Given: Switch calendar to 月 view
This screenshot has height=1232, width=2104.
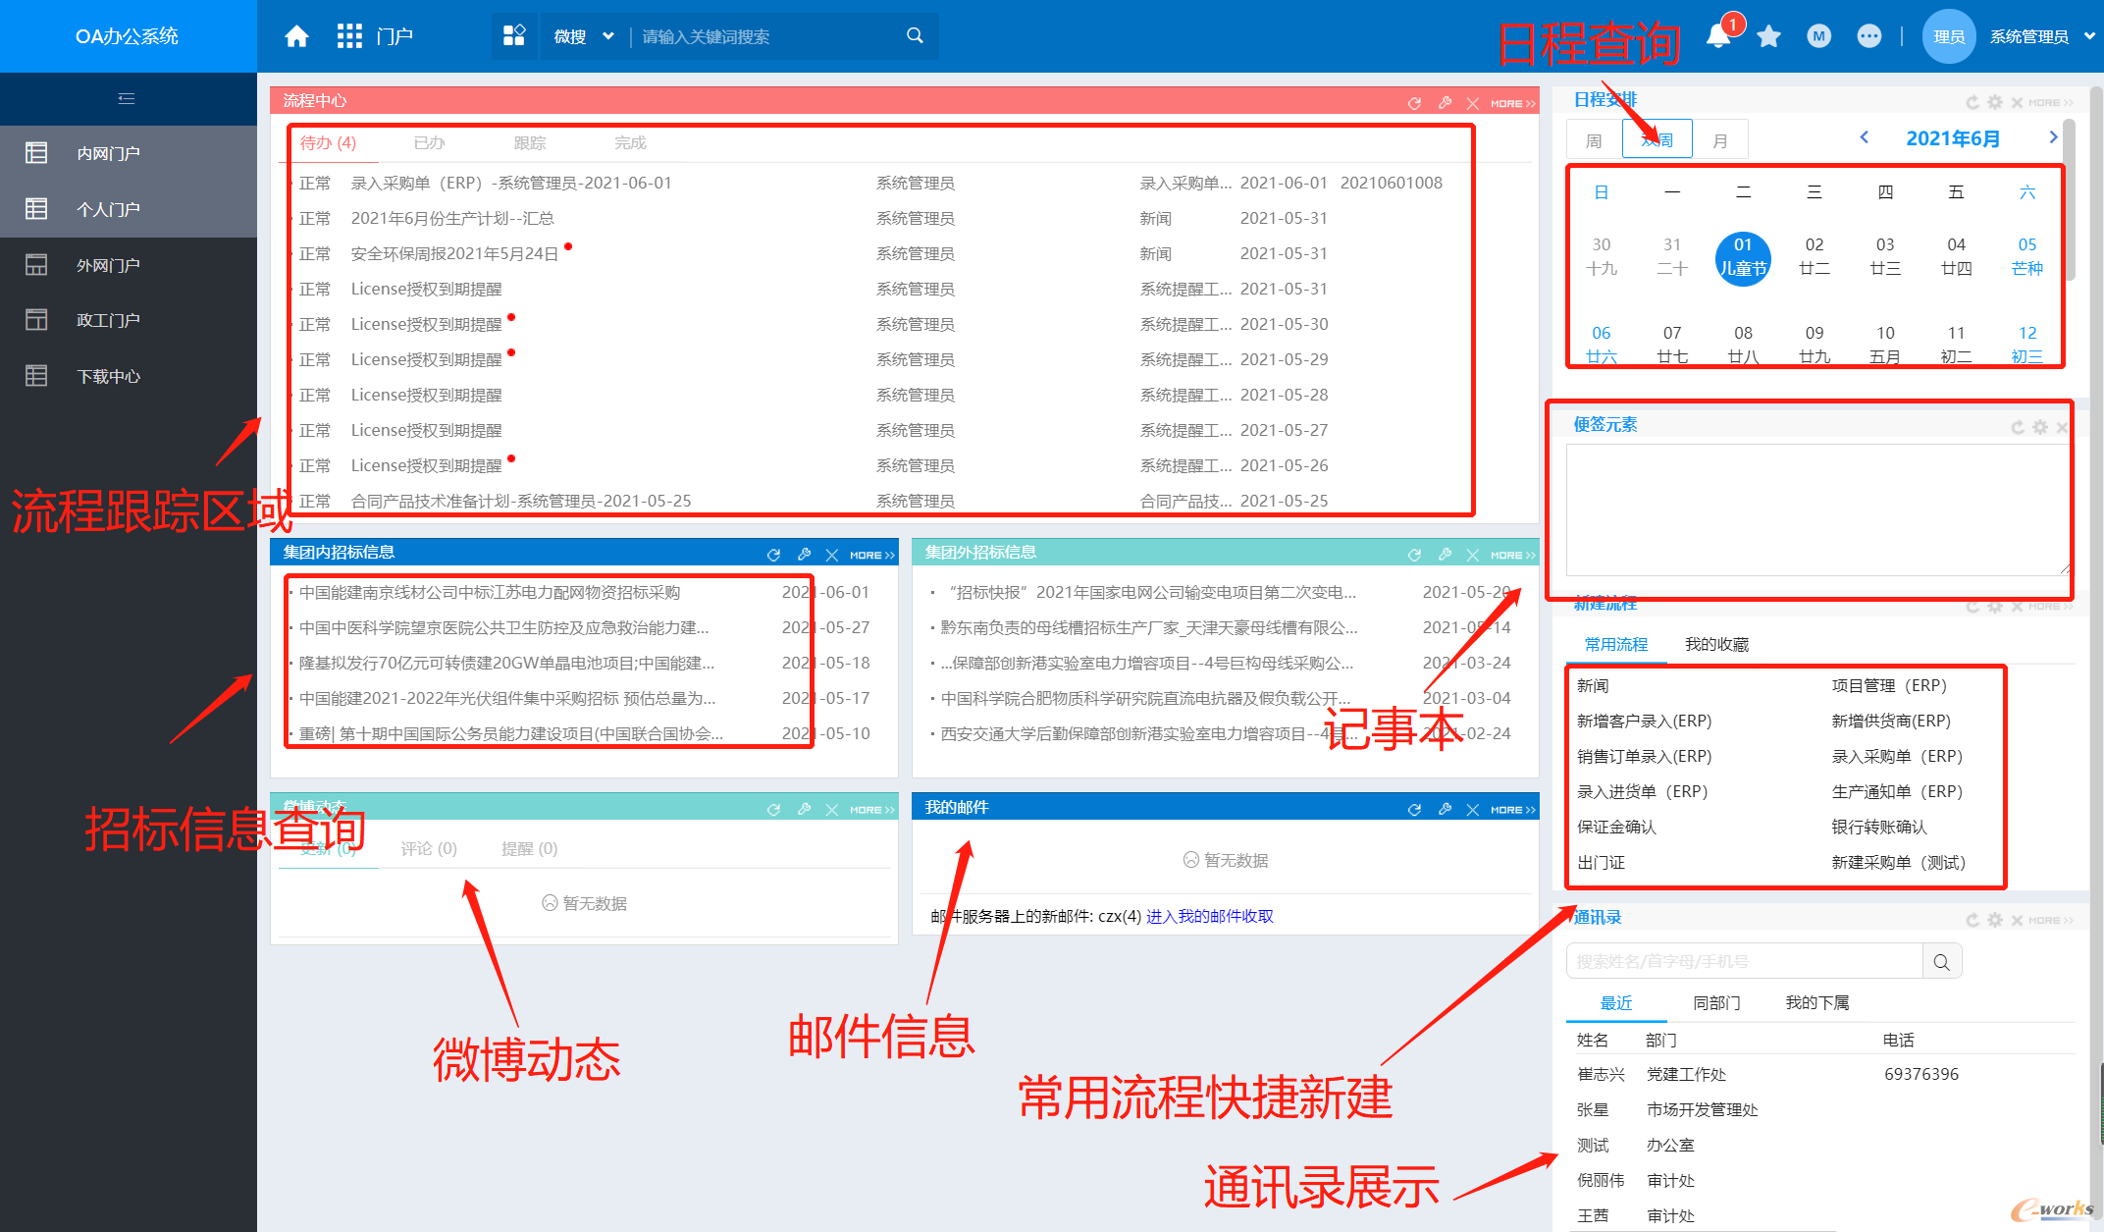Looking at the screenshot, I should [x=1720, y=139].
